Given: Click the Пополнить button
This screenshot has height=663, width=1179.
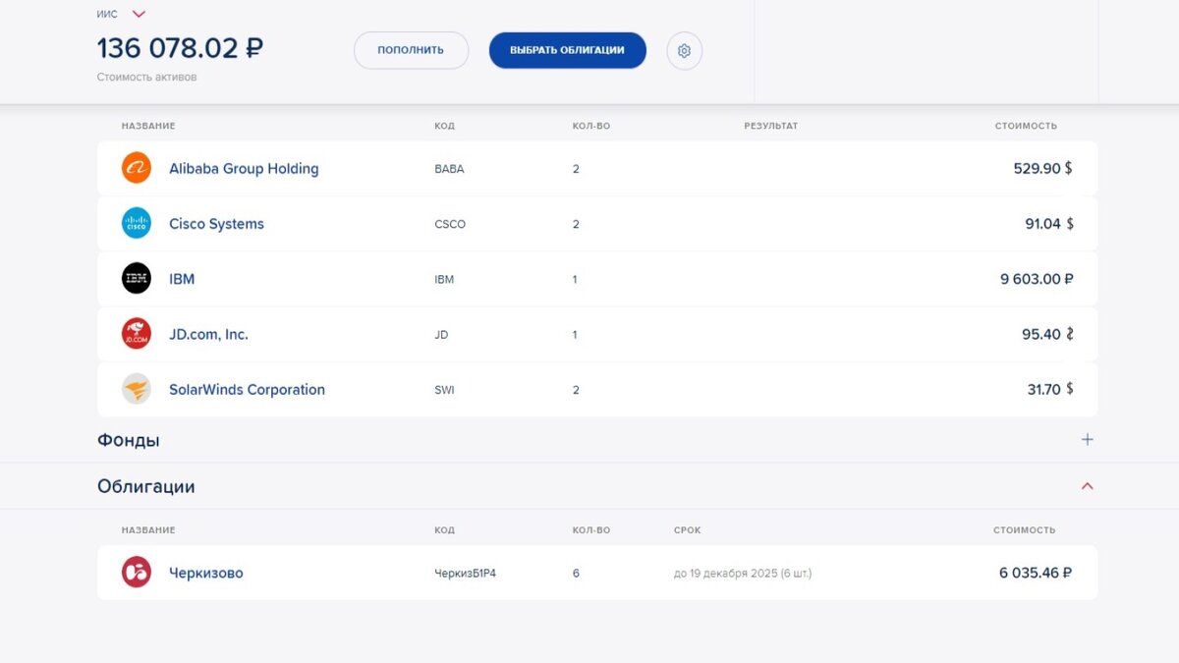Looking at the screenshot, I should click(411, 50).
